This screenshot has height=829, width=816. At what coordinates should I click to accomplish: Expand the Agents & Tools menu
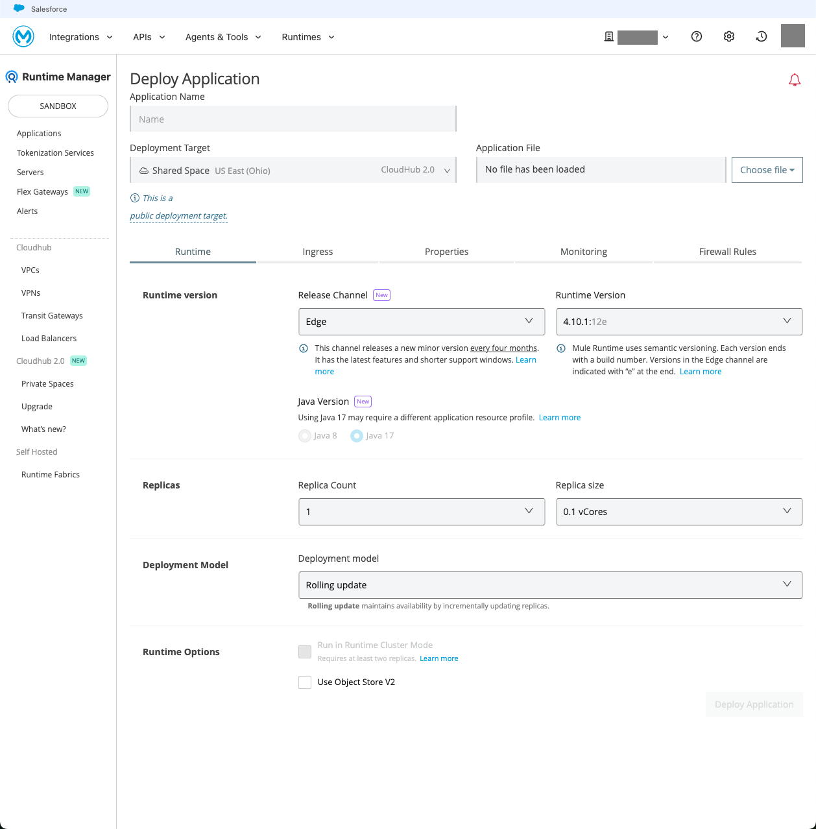pyautogui.click(x=224, y=37)
